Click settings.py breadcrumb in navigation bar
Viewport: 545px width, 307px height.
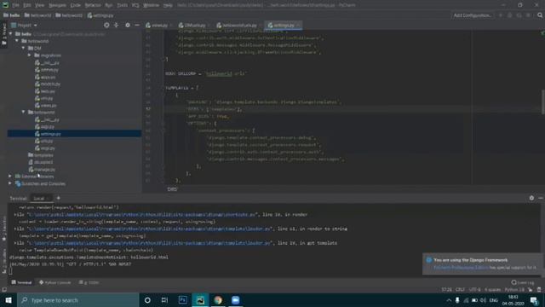[x=100, y=15]
